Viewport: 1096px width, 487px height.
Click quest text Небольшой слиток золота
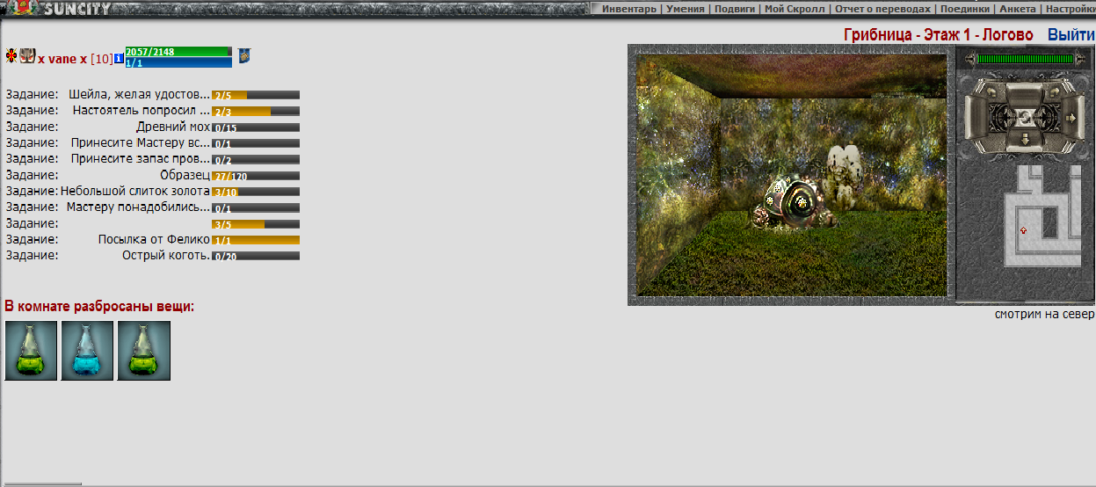pos(135,191)
